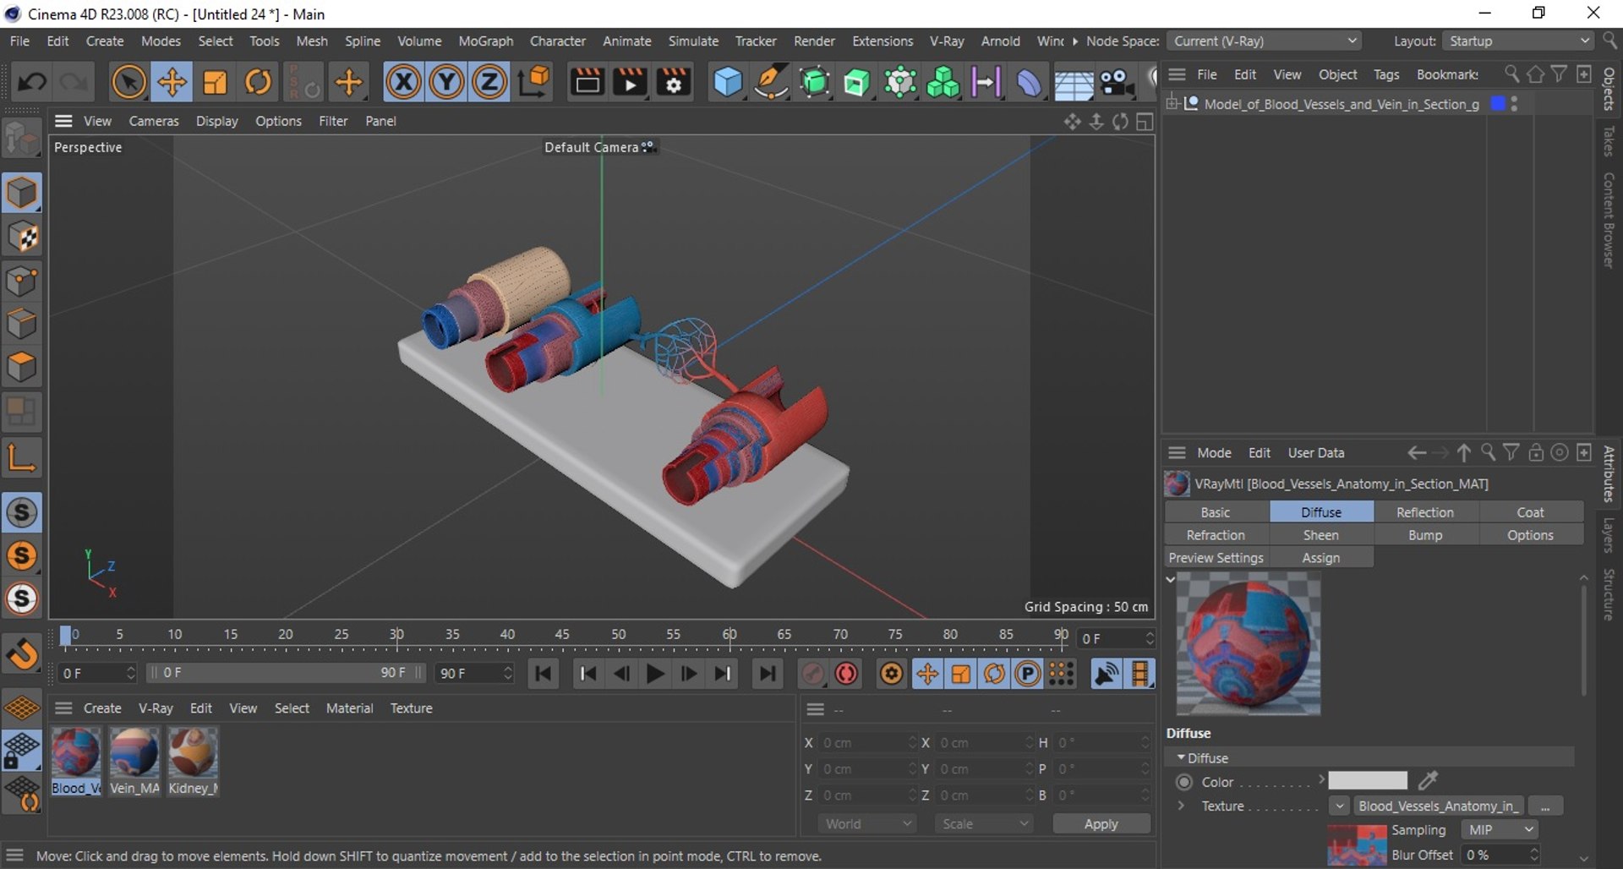Select the Live Selection tool
The image size is (1623, 869).
[x=128, y=82]
